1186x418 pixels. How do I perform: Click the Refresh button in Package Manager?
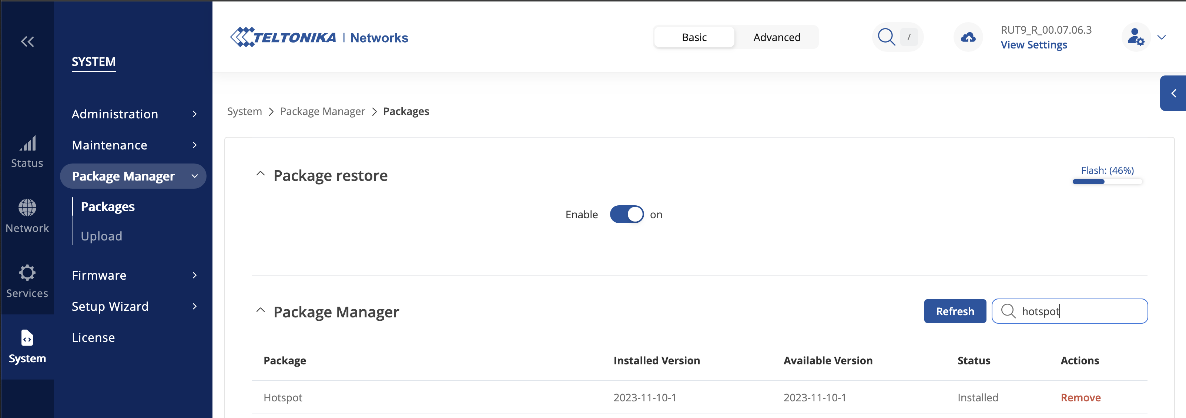(955, 311)
